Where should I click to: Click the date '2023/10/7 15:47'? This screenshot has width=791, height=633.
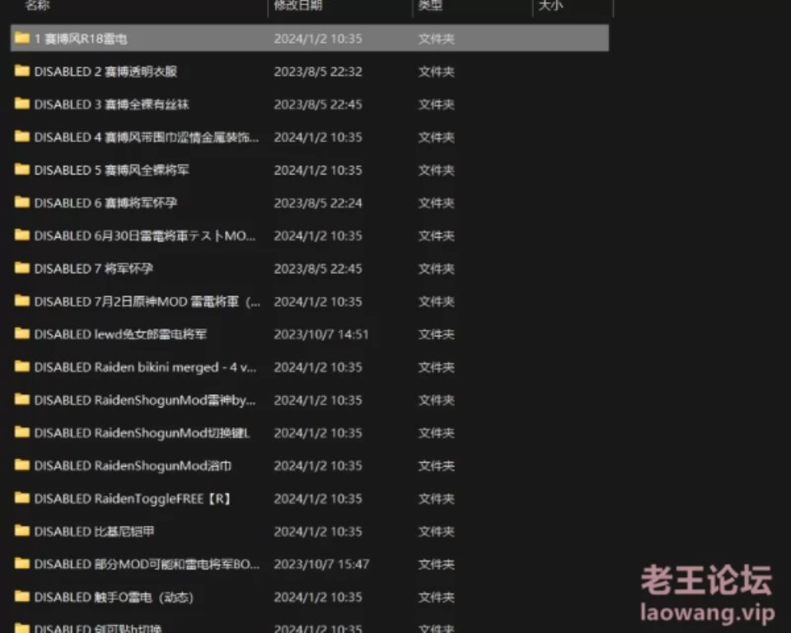point(321,565)
